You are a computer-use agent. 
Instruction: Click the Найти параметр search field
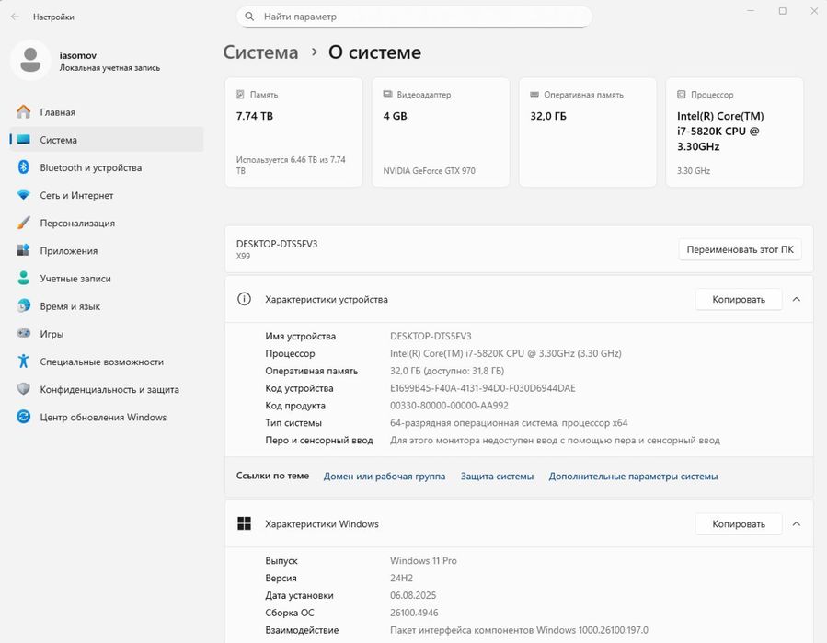point(423,17)
